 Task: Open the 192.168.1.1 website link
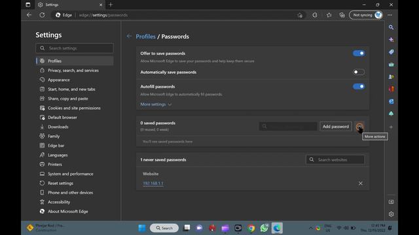point(153,183)
